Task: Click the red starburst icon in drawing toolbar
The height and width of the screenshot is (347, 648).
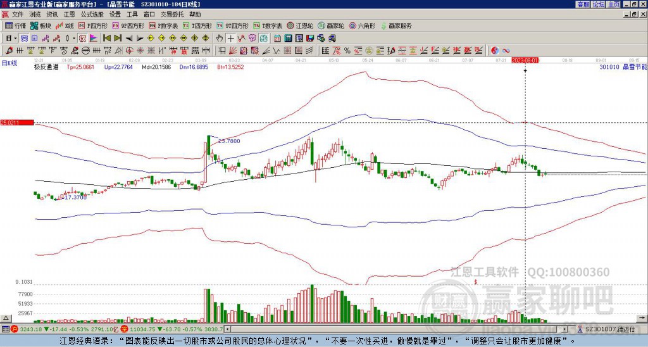Action: click(x=140, y=51)
